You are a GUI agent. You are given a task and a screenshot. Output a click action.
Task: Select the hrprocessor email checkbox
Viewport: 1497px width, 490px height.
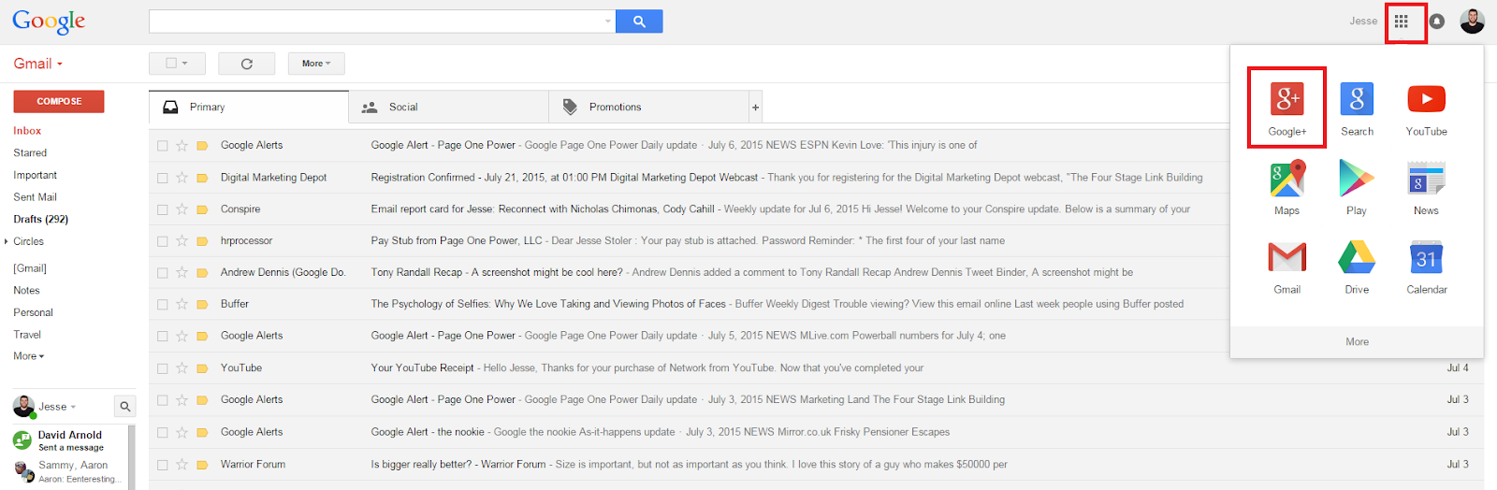click(163, 241)
